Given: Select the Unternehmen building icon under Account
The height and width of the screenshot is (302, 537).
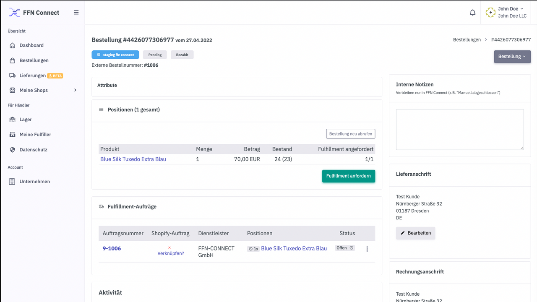Looking at the screenshot, I should click(x=13, y=181).
